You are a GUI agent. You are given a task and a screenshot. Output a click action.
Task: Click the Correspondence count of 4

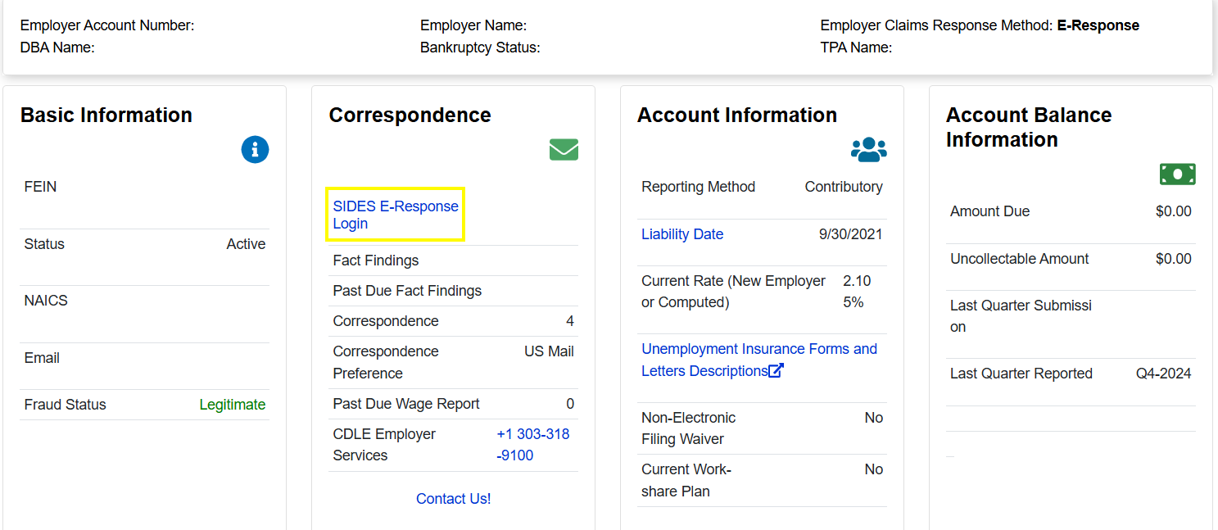[x=569, y=321]
